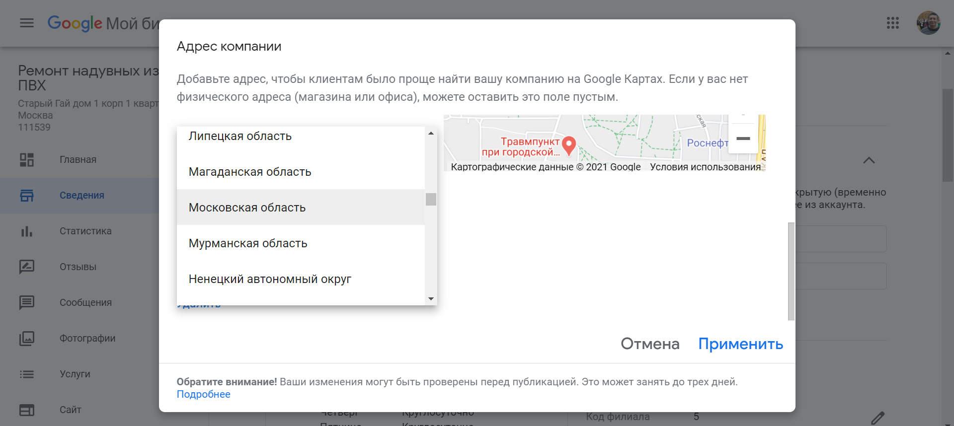
Task: Click the Код филиала label
Action: pos(618,417)
